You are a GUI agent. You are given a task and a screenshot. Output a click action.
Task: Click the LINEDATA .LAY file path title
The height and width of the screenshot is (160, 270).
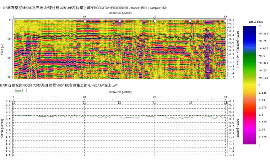59,85
